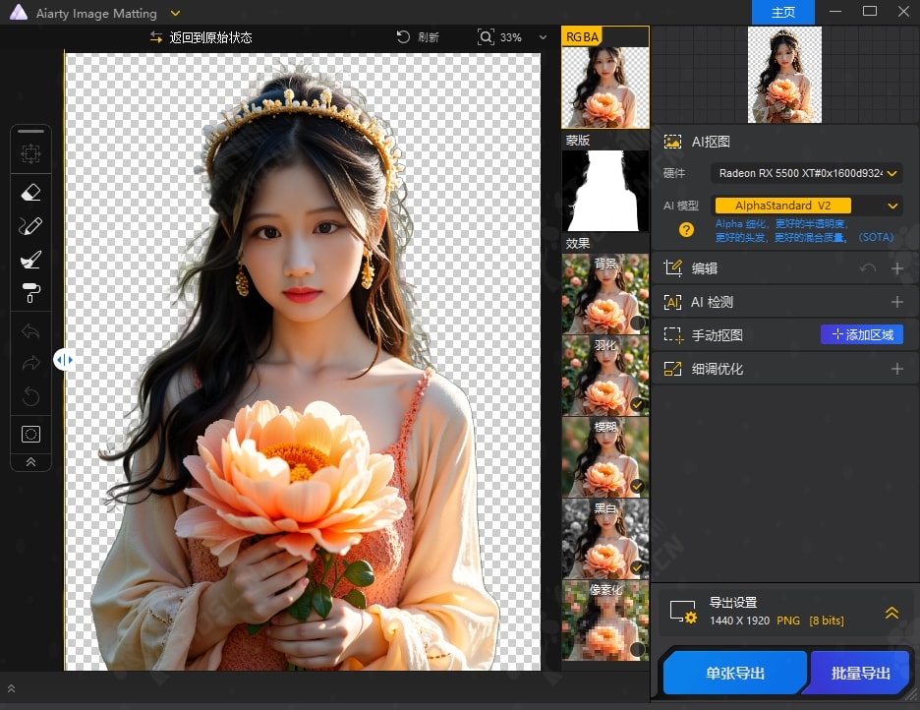Toggle the 羽化 feather effect checkmark
The image size is (920, 710).
[x=637, y=404]
